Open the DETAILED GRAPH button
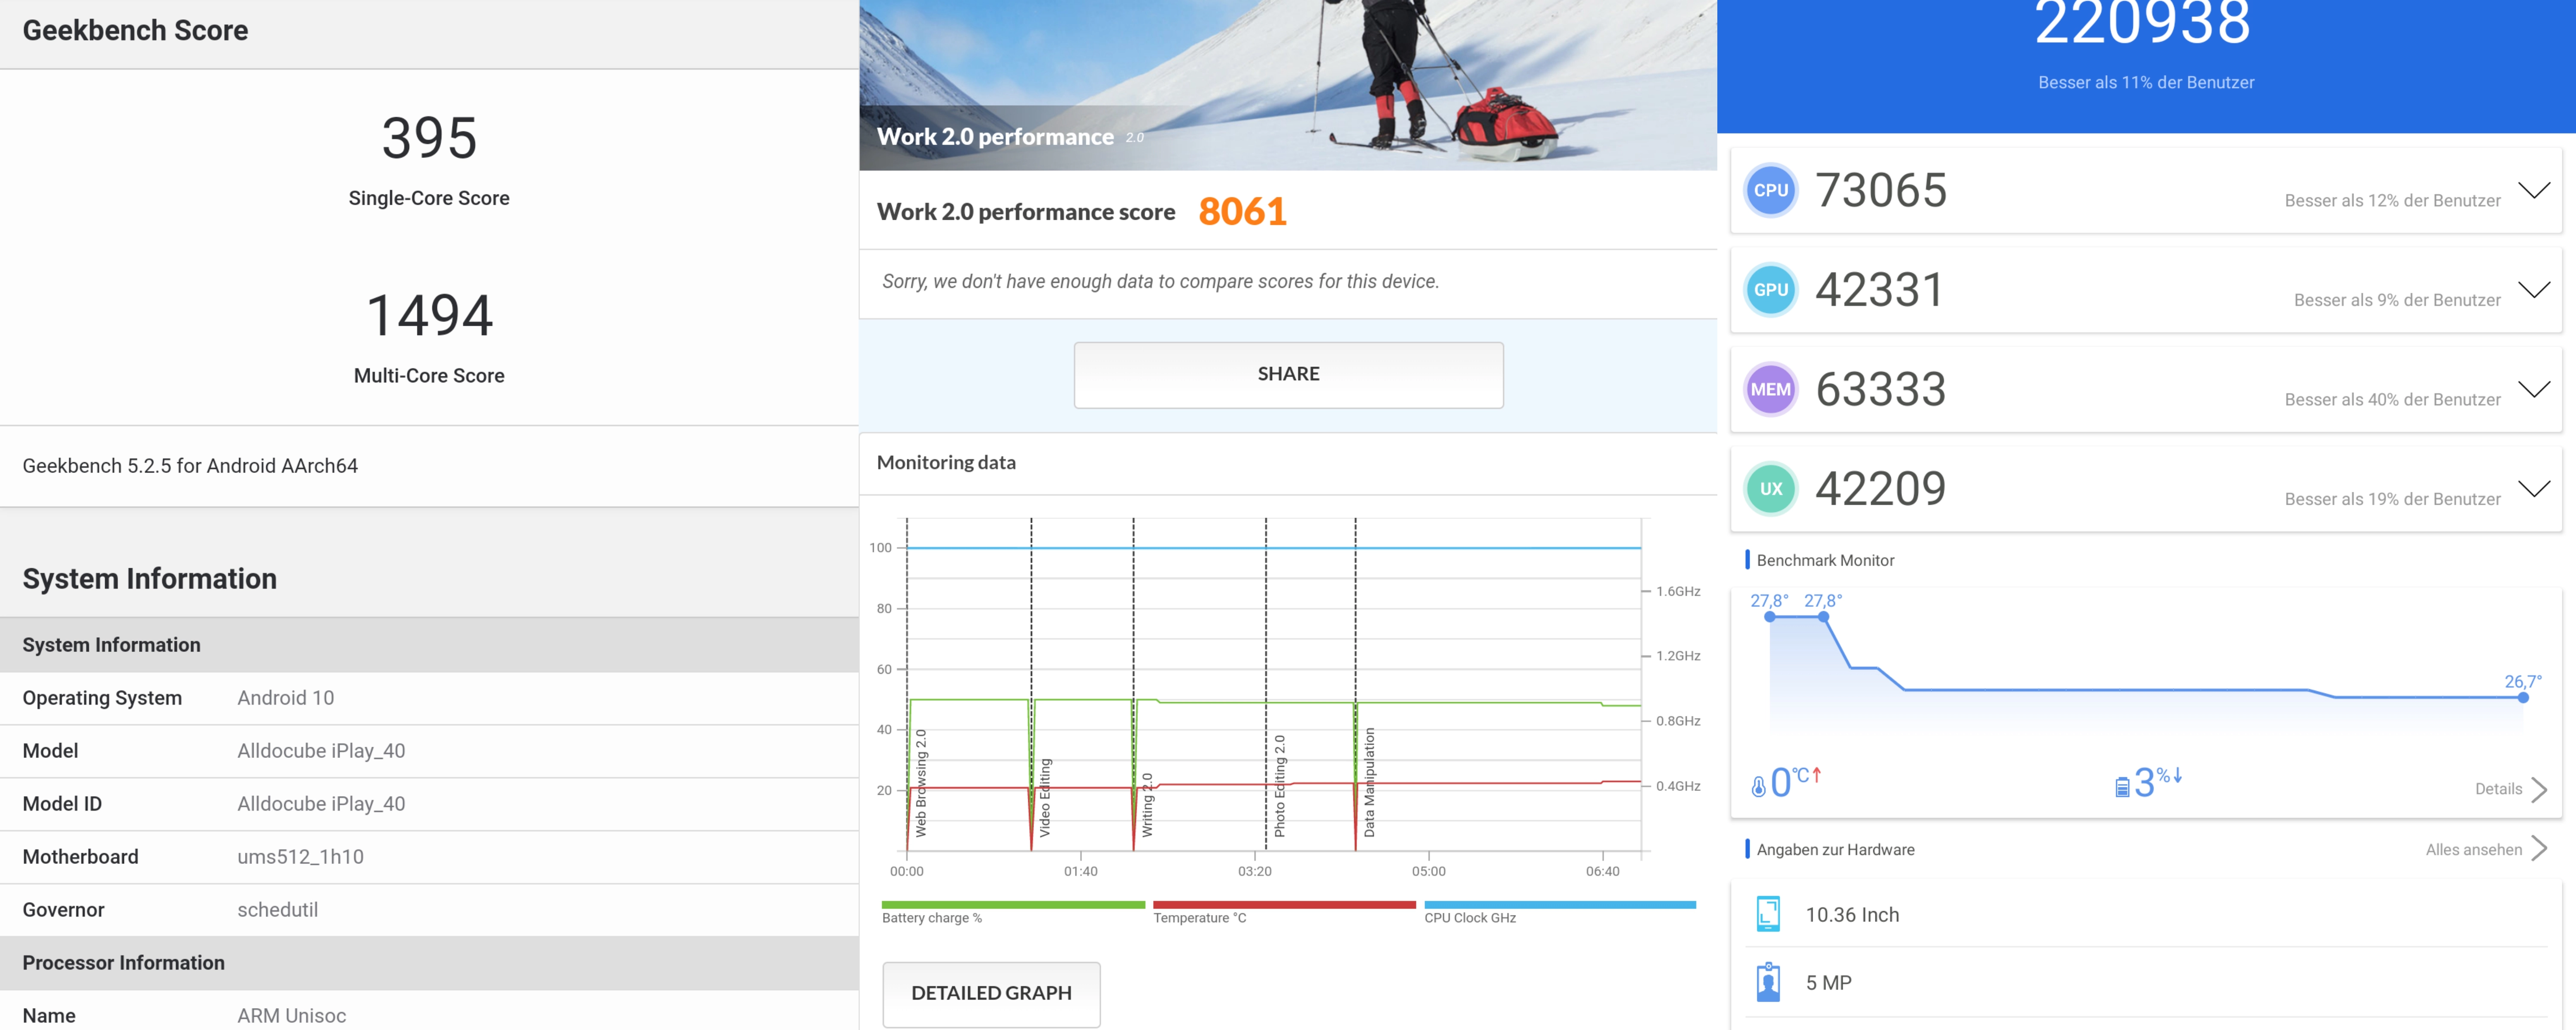The height and width of the screenshot is (1030, 2576). [991, 994]
